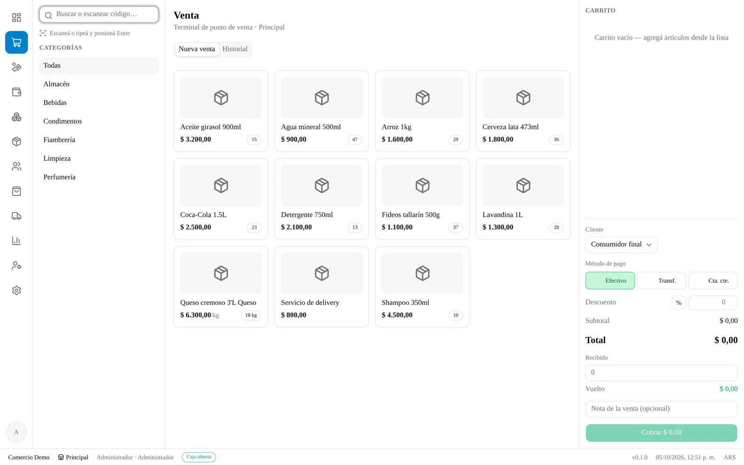Open the bar chart reports icon
This screenshot has height=465, width=744.
[16, 241]
